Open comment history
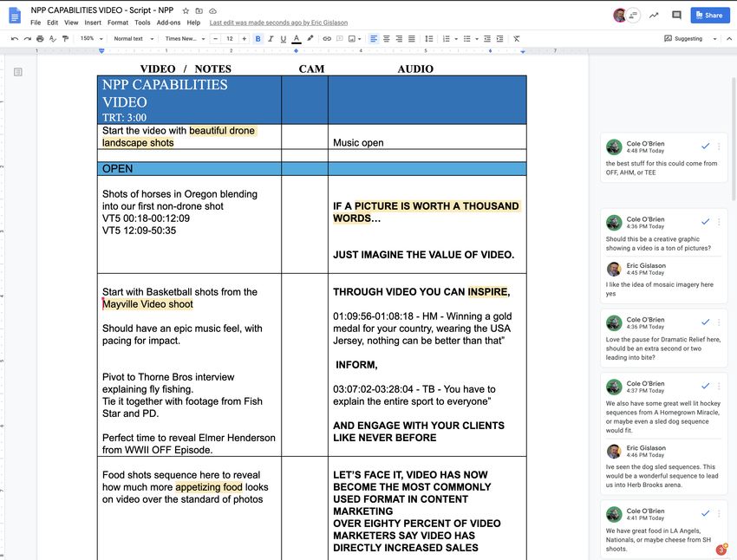 (x=676, y=15)
